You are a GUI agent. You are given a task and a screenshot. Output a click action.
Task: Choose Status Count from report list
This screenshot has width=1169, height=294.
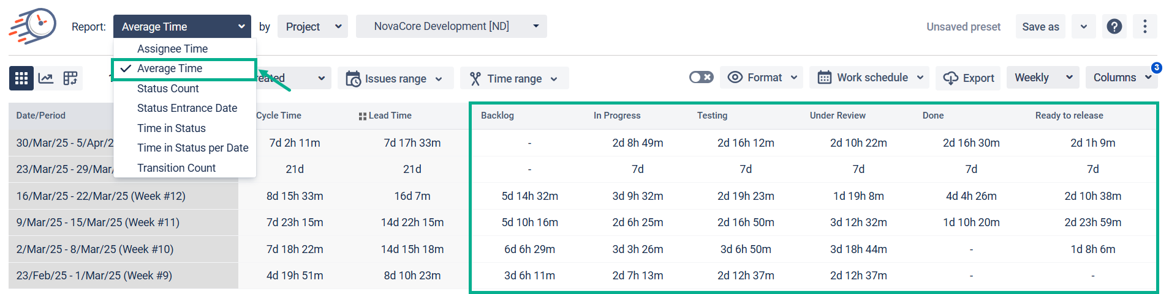[168, 89]
